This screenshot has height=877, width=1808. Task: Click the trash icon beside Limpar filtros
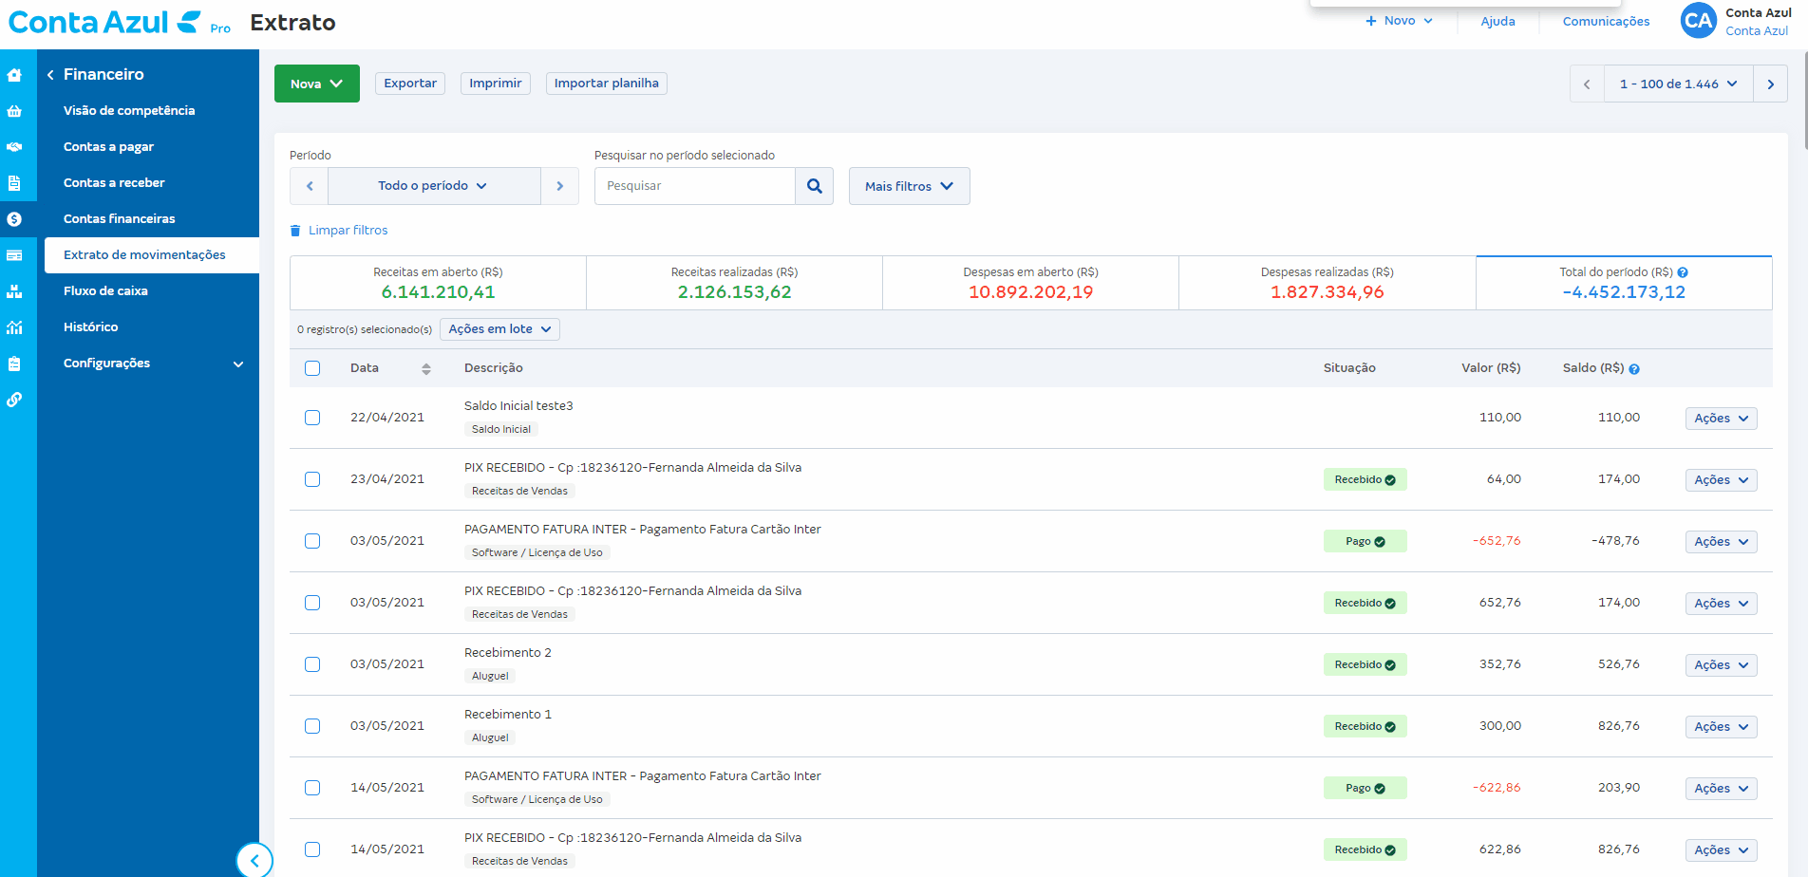point(295,231)
